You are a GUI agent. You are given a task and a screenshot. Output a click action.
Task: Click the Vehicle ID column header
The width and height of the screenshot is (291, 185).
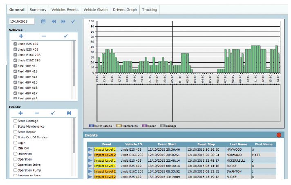click(x=133, y=144)
